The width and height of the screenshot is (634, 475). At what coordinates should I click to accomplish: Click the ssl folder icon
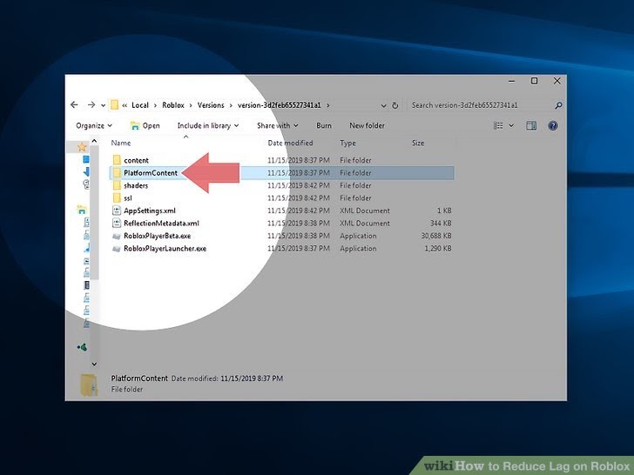pos(117,198)
